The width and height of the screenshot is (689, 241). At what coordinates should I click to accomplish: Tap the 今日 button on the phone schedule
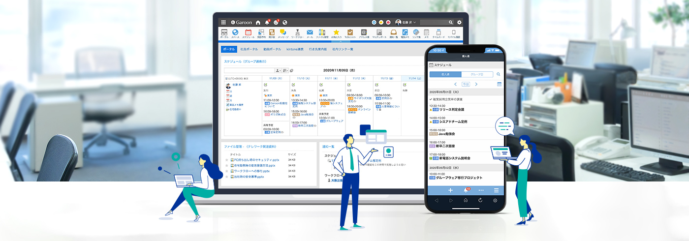(466, 84)
